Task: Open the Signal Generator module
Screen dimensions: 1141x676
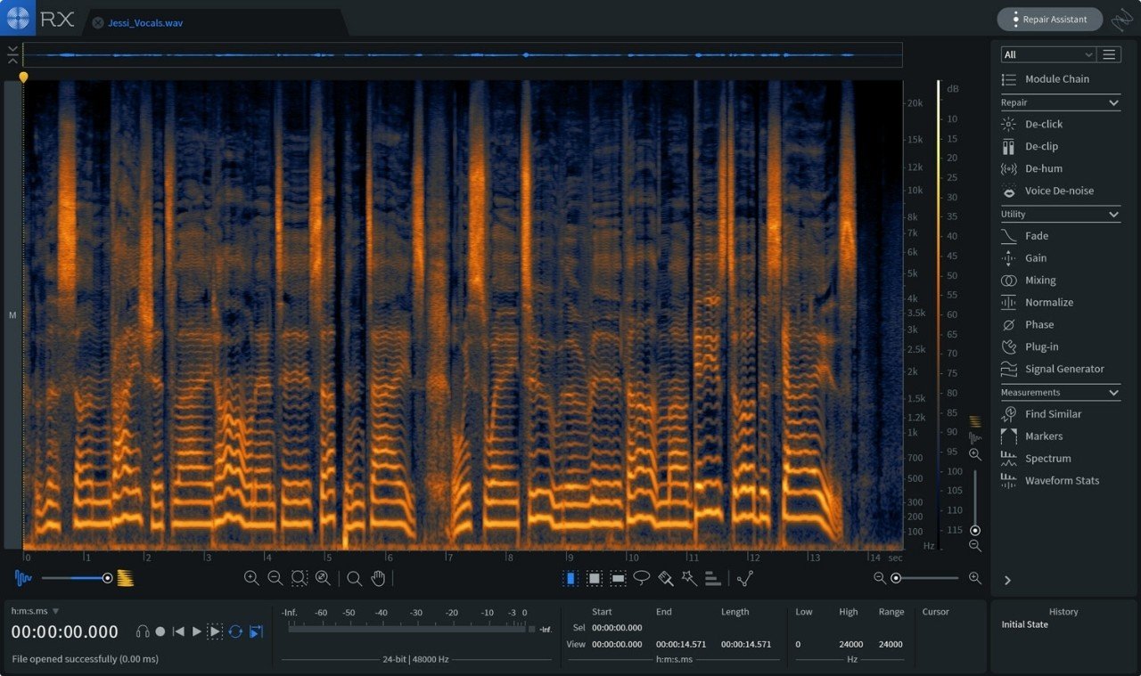Action: tap(1063, 369)
